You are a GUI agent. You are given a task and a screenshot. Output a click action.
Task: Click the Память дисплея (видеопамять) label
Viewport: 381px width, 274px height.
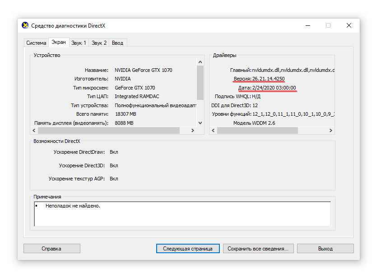point(71,123)
